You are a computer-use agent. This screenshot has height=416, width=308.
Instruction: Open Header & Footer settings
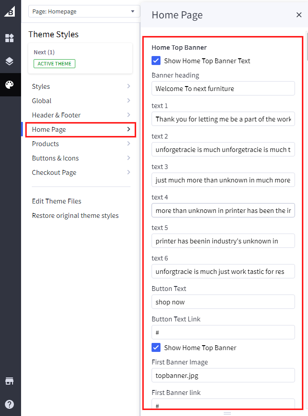pyautogui.click(x=81, y=115)
